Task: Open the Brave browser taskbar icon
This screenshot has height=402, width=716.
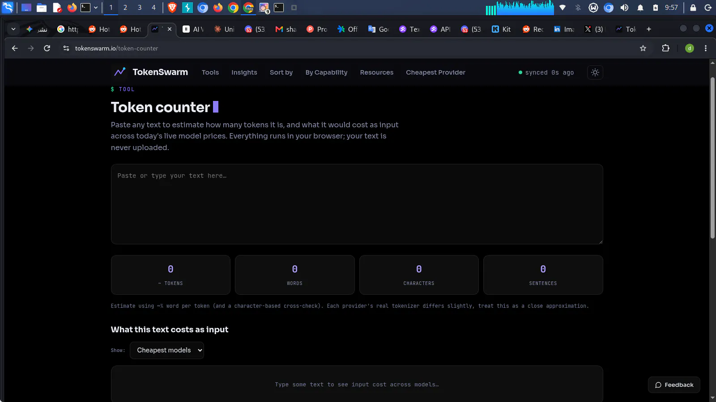Action: [172, 8]
